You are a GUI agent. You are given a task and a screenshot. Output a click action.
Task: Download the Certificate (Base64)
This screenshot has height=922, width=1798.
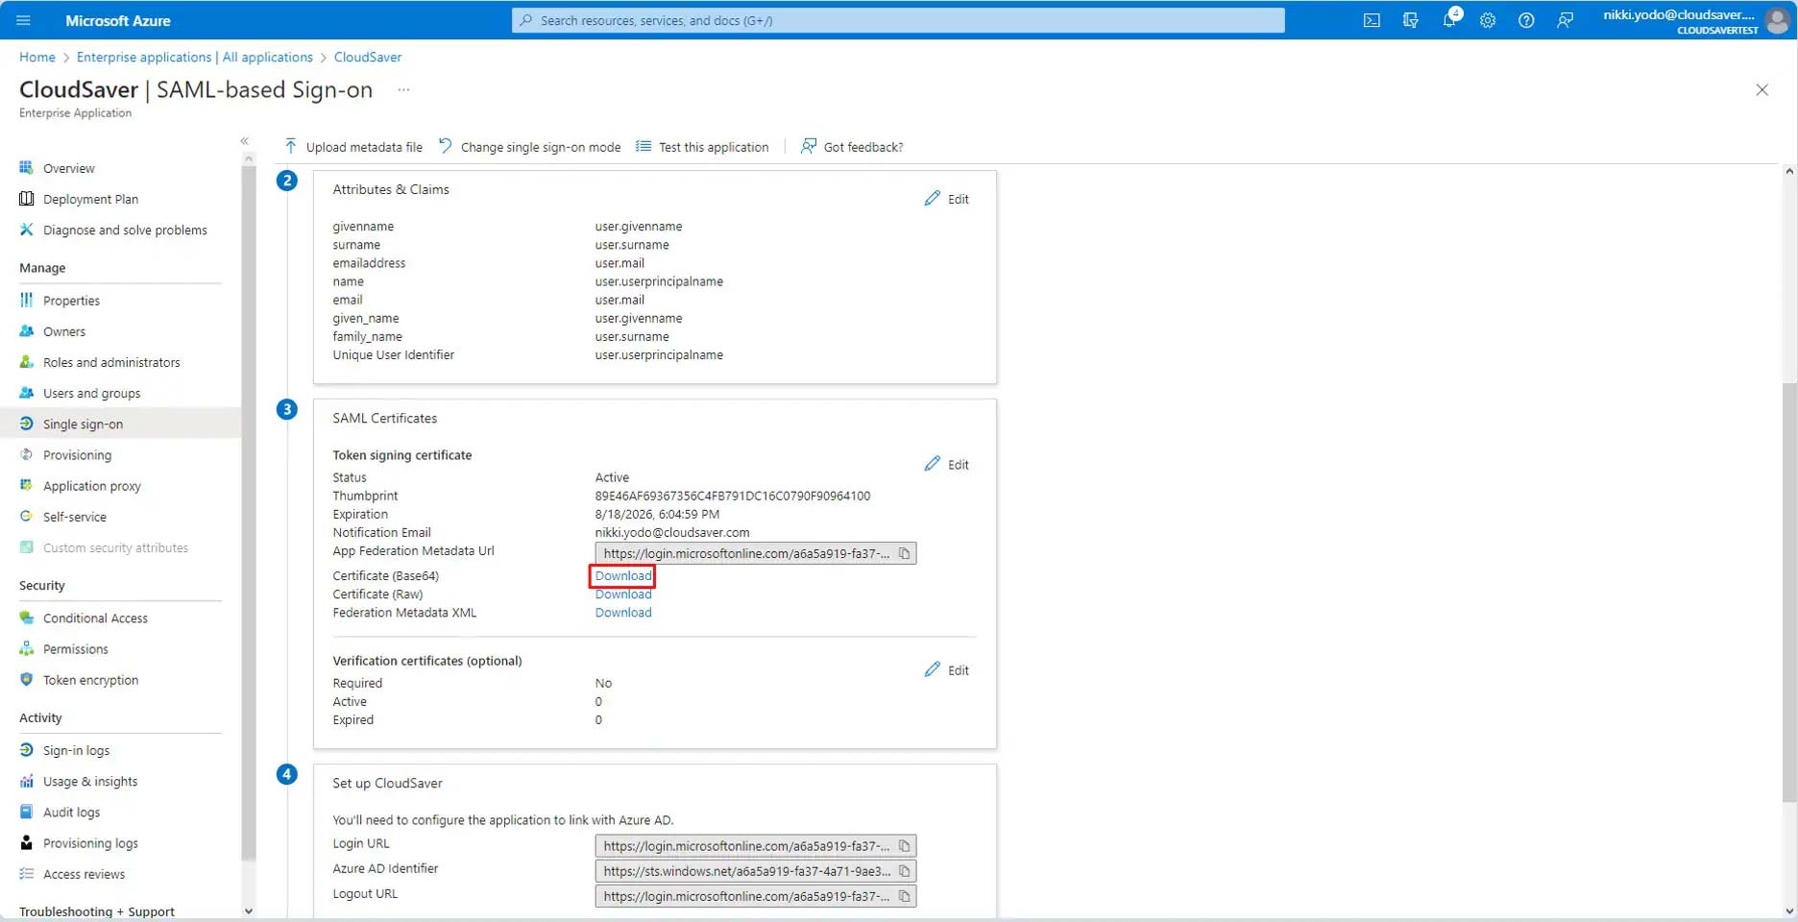tap(622, 576)
